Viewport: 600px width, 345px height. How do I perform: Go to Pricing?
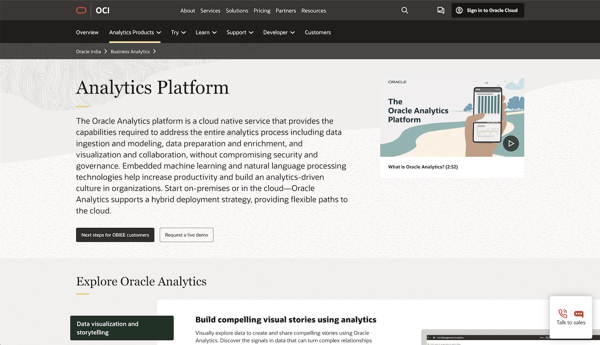coord(262,11)
